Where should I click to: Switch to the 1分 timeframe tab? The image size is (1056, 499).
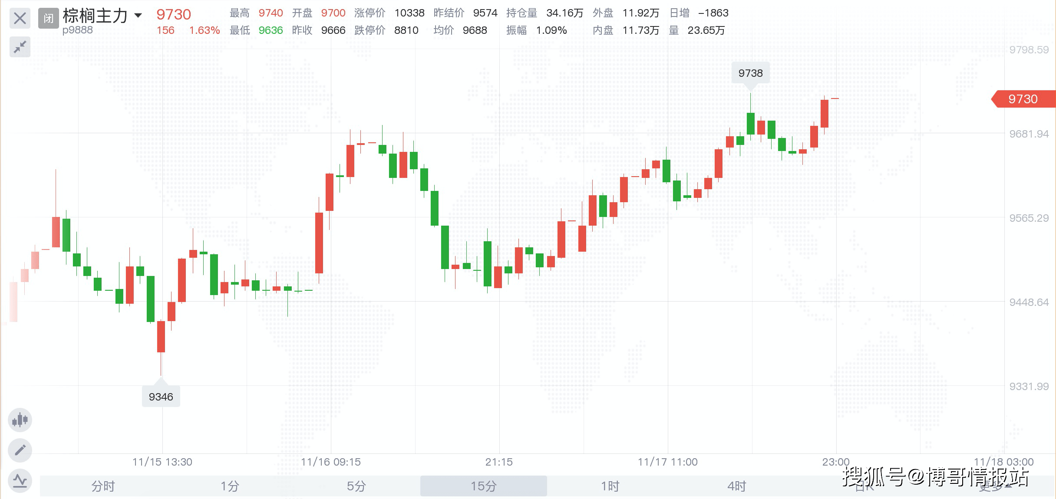(x=230, y=486)
